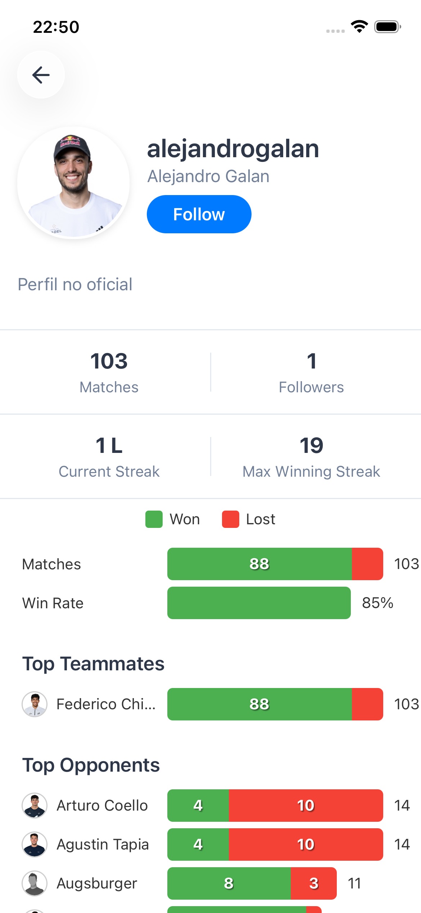Viewport: 421px width, 913px height.
Task: Click the Augsburger placeholder avatar icon
Action: coord(35,883)
